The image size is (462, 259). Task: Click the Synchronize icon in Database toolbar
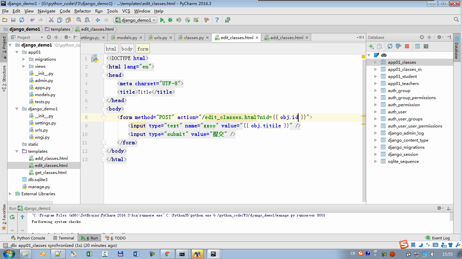(x=390, y=47)
